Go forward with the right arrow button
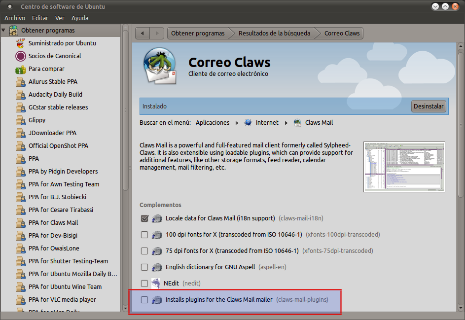 click(157, 33)
